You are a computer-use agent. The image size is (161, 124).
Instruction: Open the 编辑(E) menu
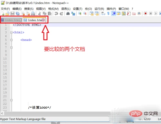(x=17, y=9)
